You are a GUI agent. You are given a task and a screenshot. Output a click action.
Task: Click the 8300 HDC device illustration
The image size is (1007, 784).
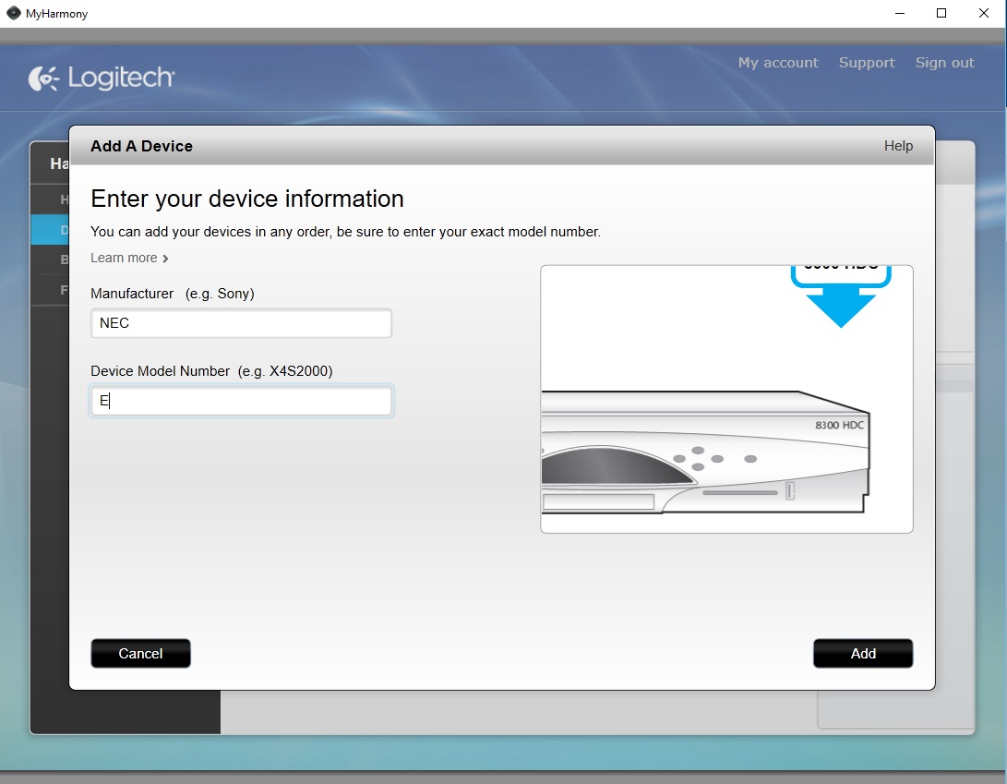pyautogui.click(x=726, y=399)
